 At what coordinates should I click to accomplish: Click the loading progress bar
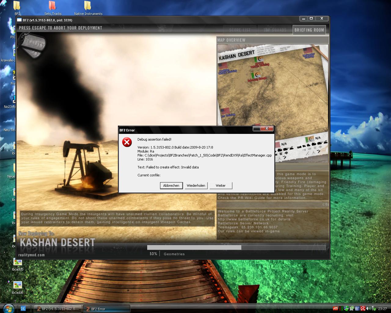tap(236, 247)
